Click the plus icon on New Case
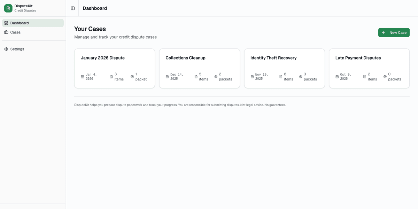 (x=383, y=32)
